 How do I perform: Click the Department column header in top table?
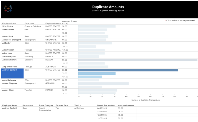29,23
